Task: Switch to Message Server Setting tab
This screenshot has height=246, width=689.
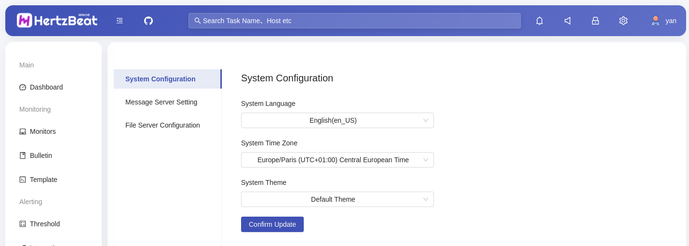Action: pos(161,102)
